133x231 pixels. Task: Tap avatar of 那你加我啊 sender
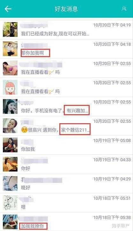pos(10,49)
